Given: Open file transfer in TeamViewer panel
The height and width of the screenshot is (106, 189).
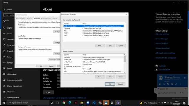Looking at the screenshot, I should click(172, 84).
